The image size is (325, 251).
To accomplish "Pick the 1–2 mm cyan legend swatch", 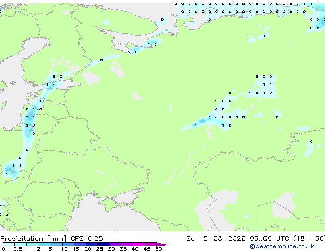I will [x=32, y=244].
